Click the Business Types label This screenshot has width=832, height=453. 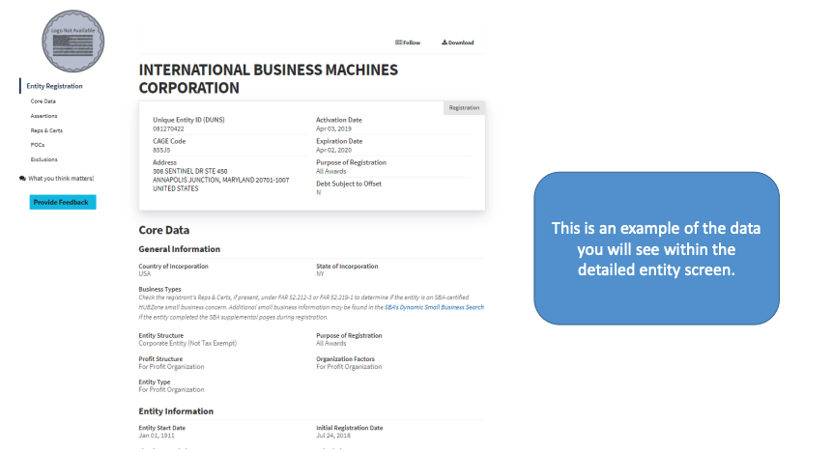pos(159,289)
